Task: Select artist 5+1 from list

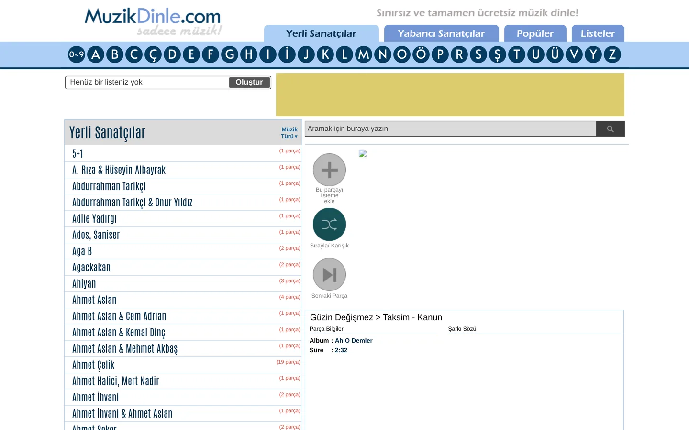Action: pos(183,154)
